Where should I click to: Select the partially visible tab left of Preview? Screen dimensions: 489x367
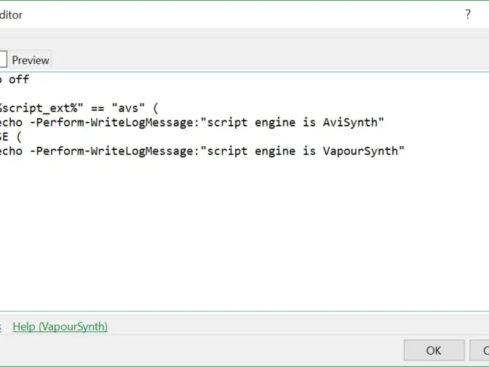(3, 59)
